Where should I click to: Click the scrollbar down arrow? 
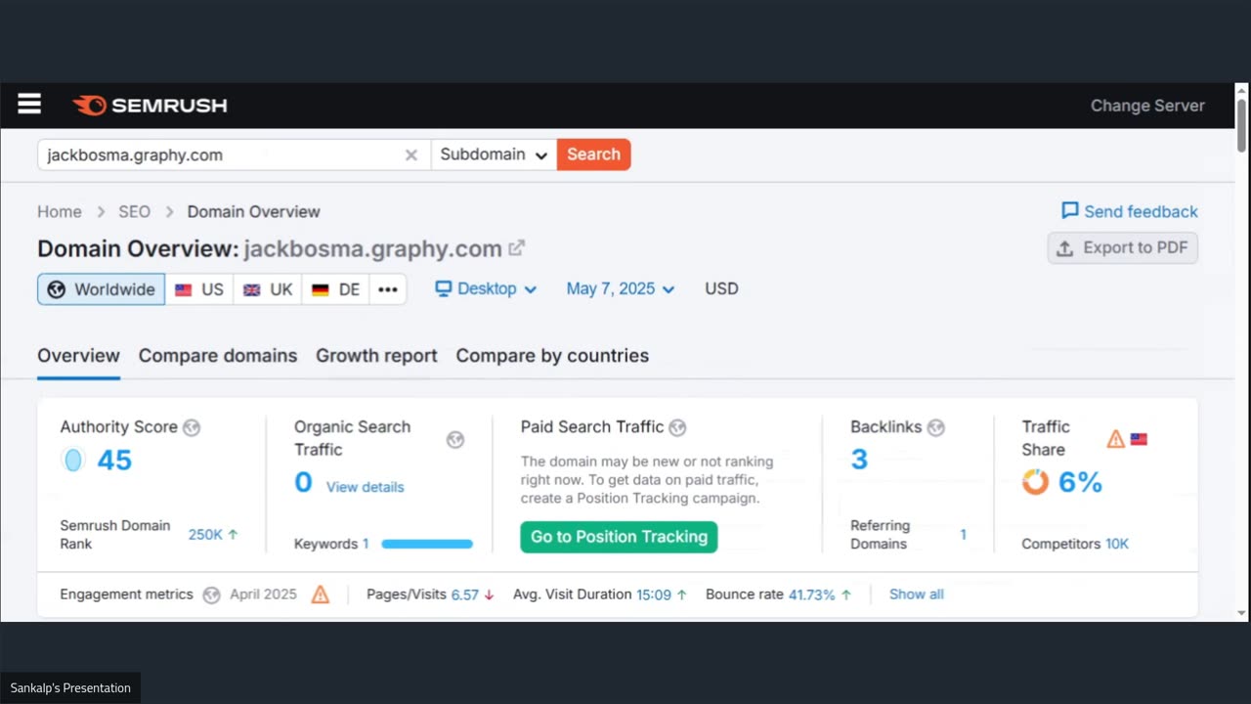[1242, 614]
